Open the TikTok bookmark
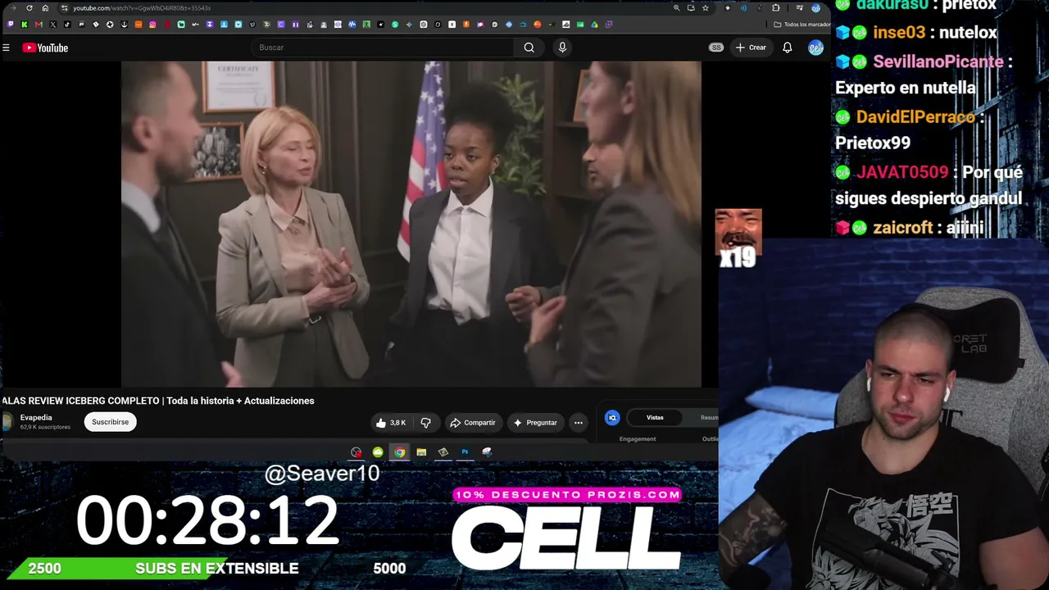The height and width of the screenshot is (590, 1049). pyautogui.click(x=67, y=25)
